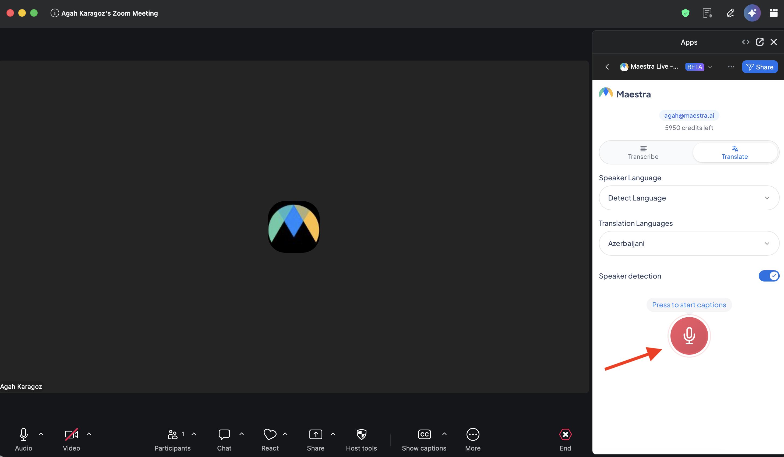Click the Share screen toolbar button
Viewport: 784px width, 457px height.
[316, 440]
